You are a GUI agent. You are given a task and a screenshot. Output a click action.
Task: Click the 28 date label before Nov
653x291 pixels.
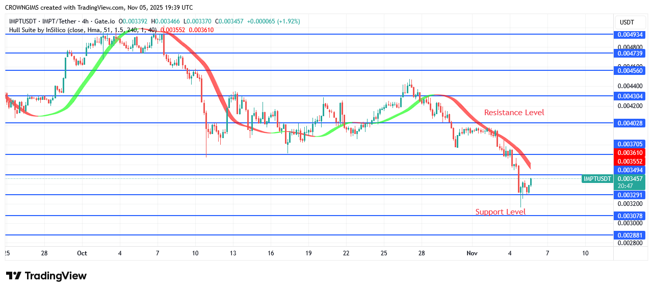tap(422, 253)
